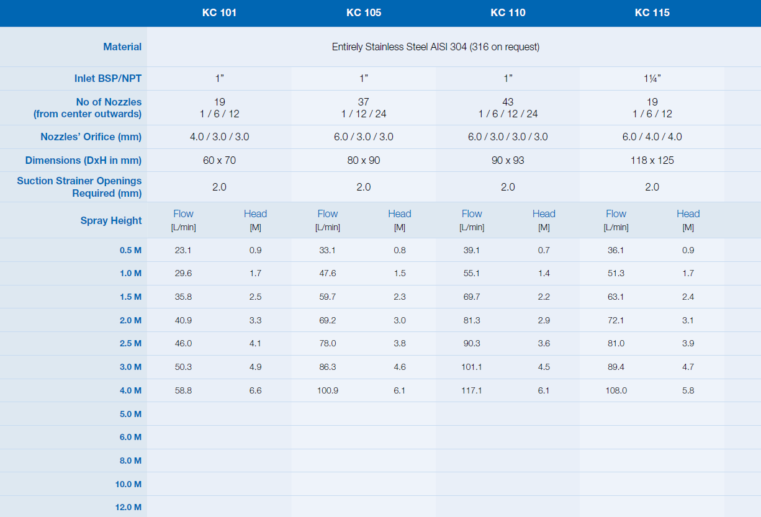This screenshot has height=517, width=761.
Task: Click the 43 nozzles count for KC 110
Action: (508, 102)
